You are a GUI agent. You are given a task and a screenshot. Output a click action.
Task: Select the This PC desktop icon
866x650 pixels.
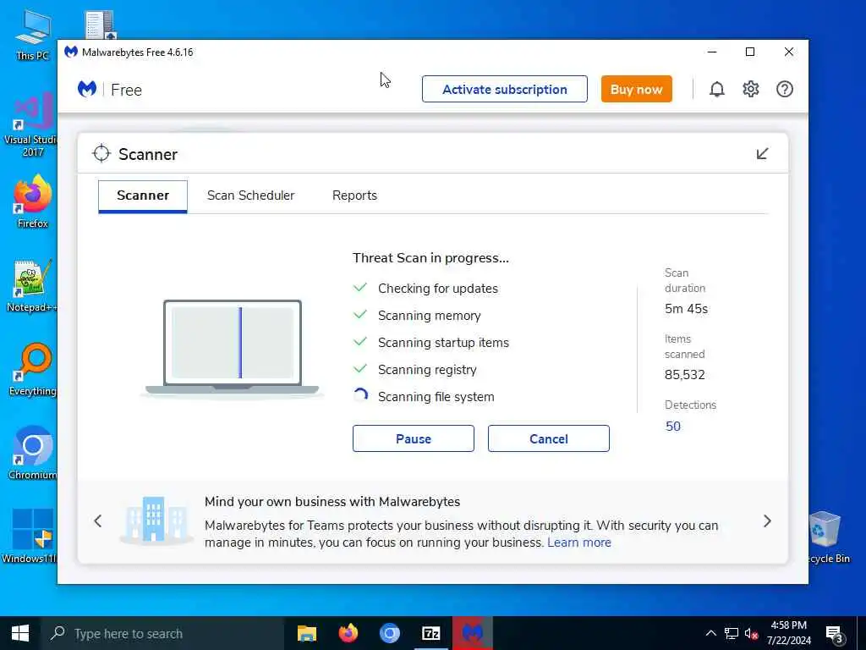(x=32, y=34)
